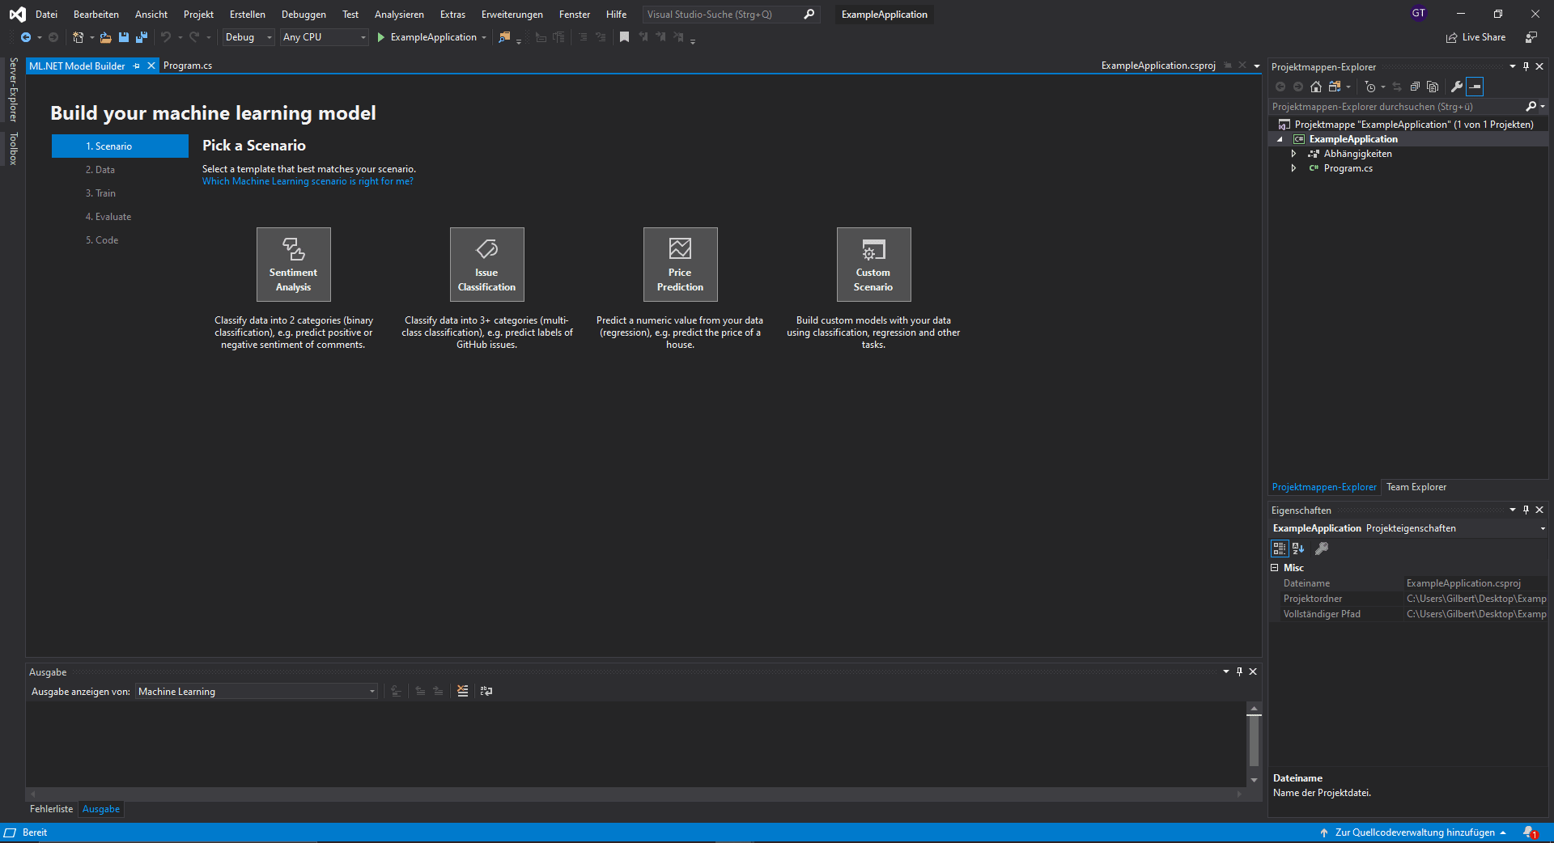1554x843 pixels.
Task: Open the Machine Learning output source dropdown
Action: 256,692
